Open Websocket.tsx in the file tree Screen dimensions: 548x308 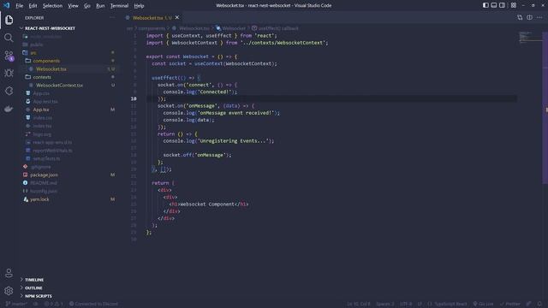(51, 69)
